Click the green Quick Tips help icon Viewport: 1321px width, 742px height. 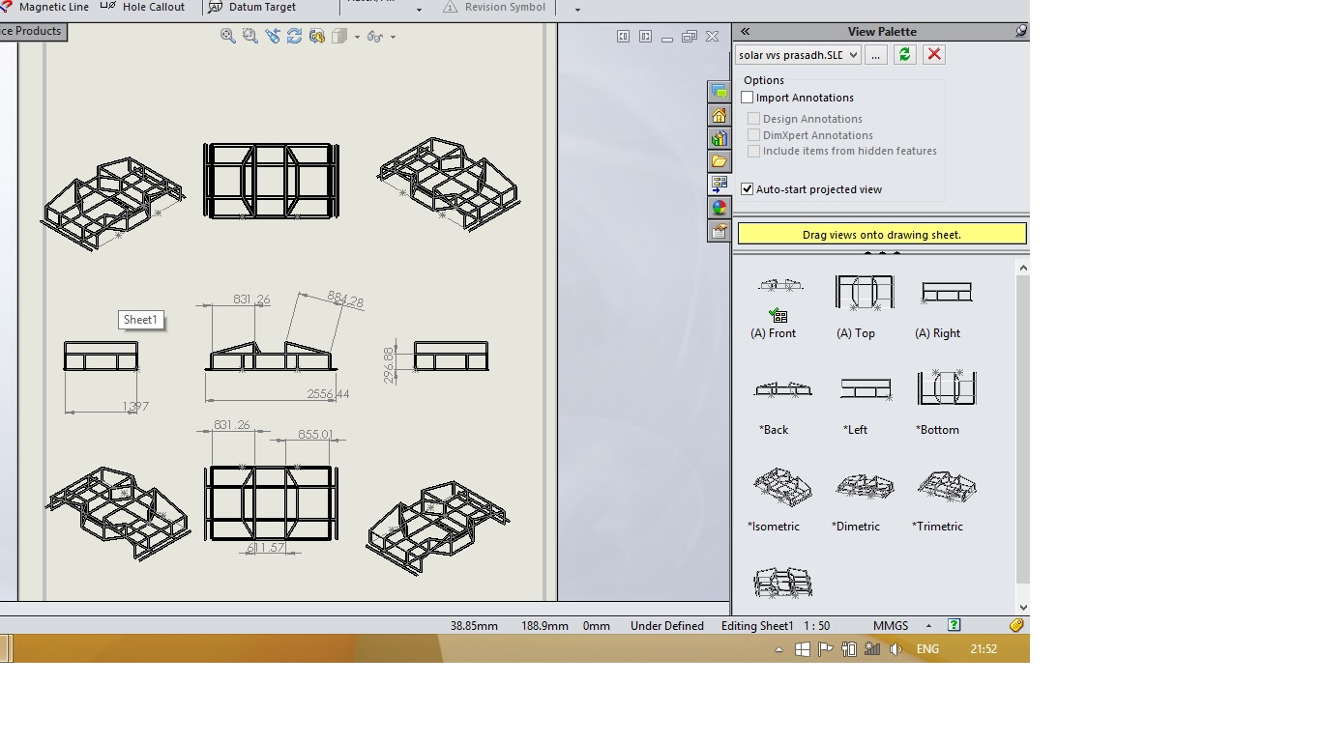tap(954, 625)
